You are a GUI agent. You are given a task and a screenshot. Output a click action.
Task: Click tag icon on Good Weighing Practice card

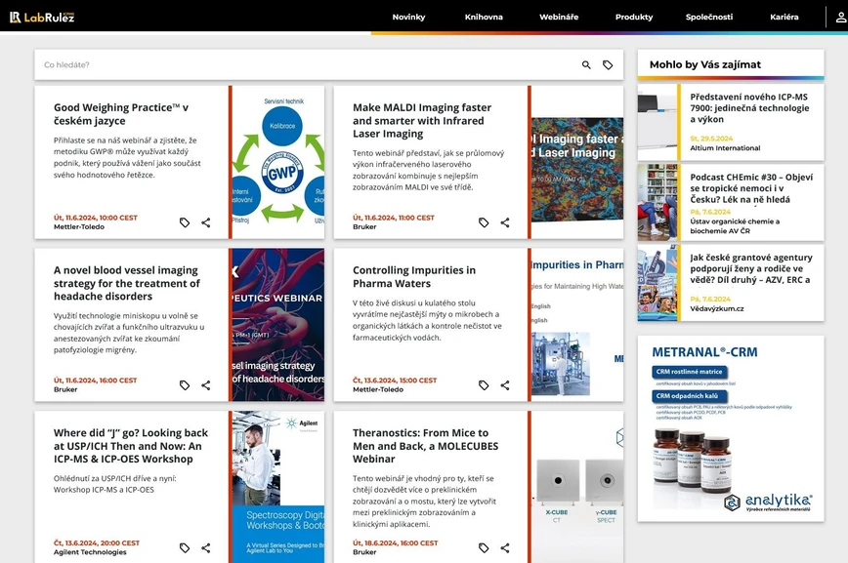pyautogui.click(x=185, y=222)
